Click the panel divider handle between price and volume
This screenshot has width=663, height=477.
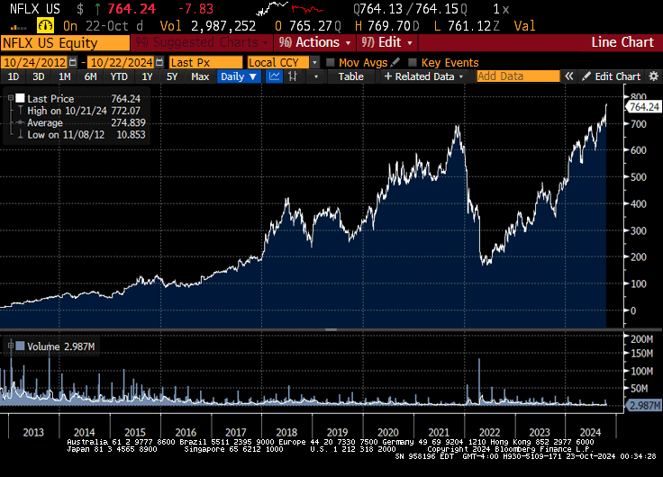click(331, 329)
